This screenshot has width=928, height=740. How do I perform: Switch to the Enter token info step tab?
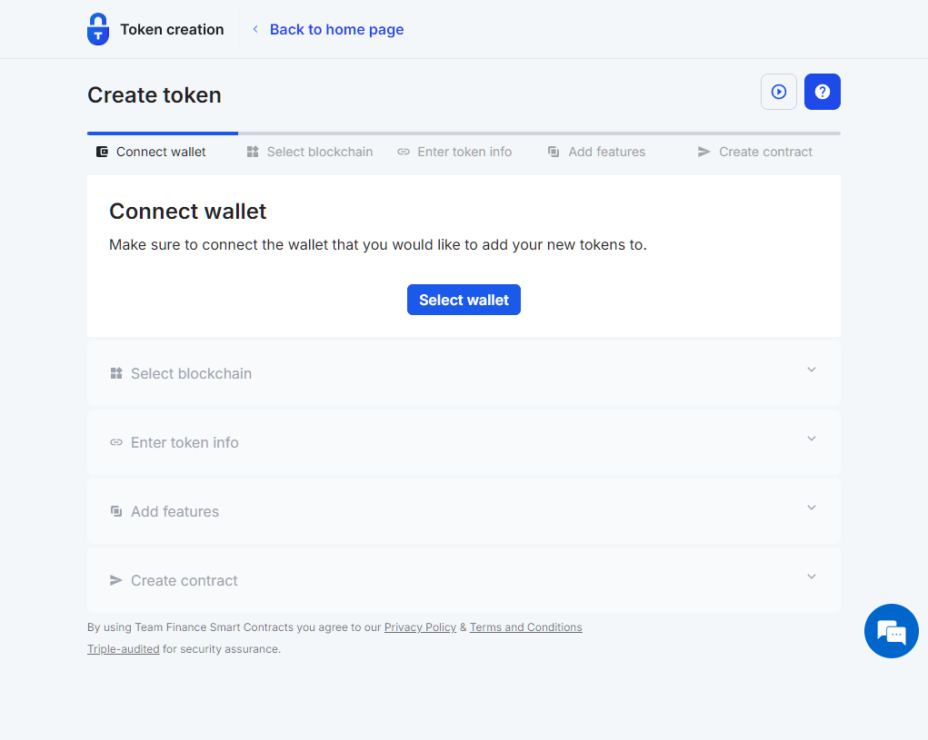click(464, 152)
